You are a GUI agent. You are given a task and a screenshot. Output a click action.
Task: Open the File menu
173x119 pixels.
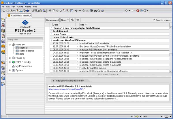(3, 7)
